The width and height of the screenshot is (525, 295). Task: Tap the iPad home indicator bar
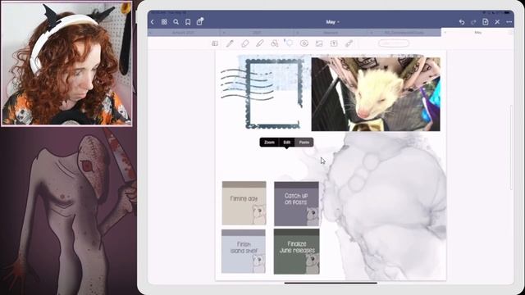[331, 283]
